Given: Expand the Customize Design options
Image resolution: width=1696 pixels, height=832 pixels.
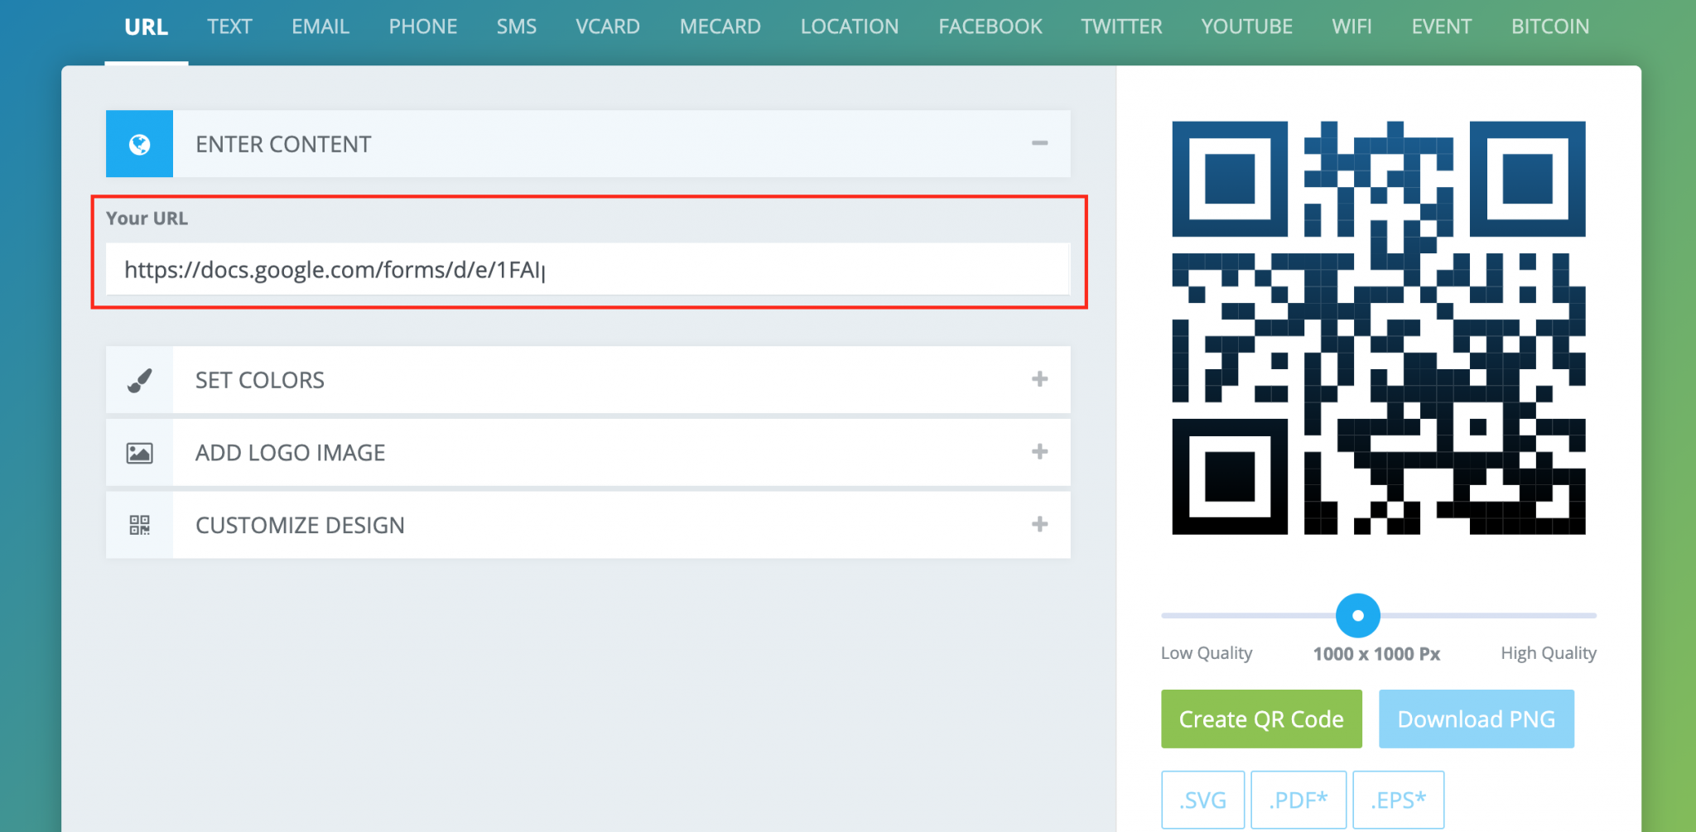Looking at the screenshot, I should (1038, 525).
